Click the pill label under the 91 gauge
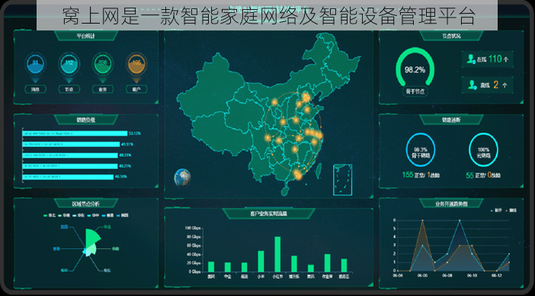Image resolution: width=535 pixels, height=296 pixels. (x=35, y=89)
